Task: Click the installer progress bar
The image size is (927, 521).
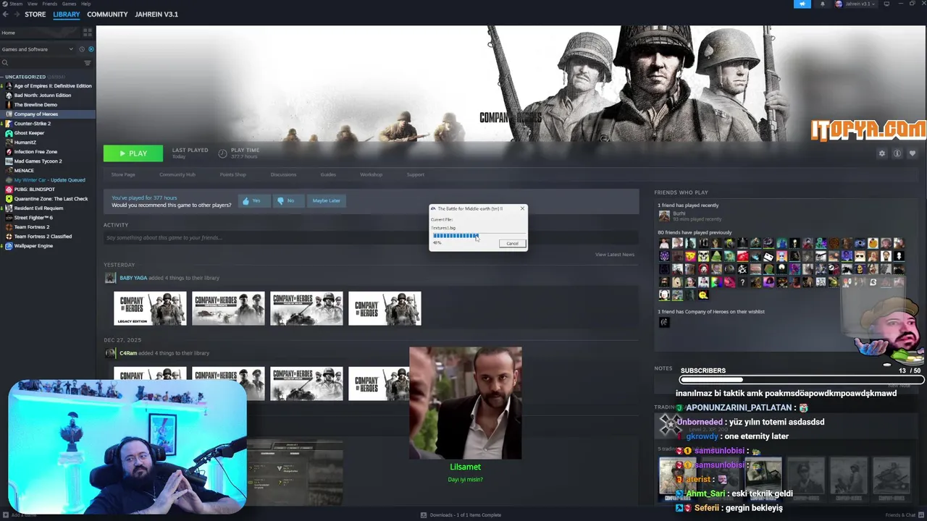Action: [478, 235]
